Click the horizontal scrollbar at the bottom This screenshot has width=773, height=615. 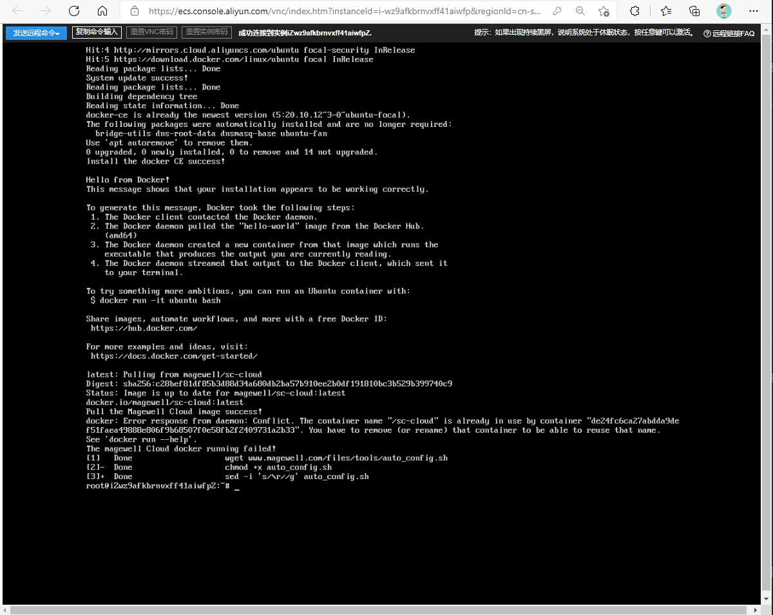pyautogui.click(x=380, y=609)
